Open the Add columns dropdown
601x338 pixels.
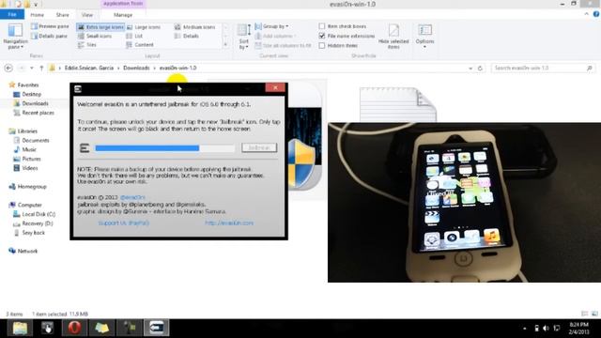275,36
